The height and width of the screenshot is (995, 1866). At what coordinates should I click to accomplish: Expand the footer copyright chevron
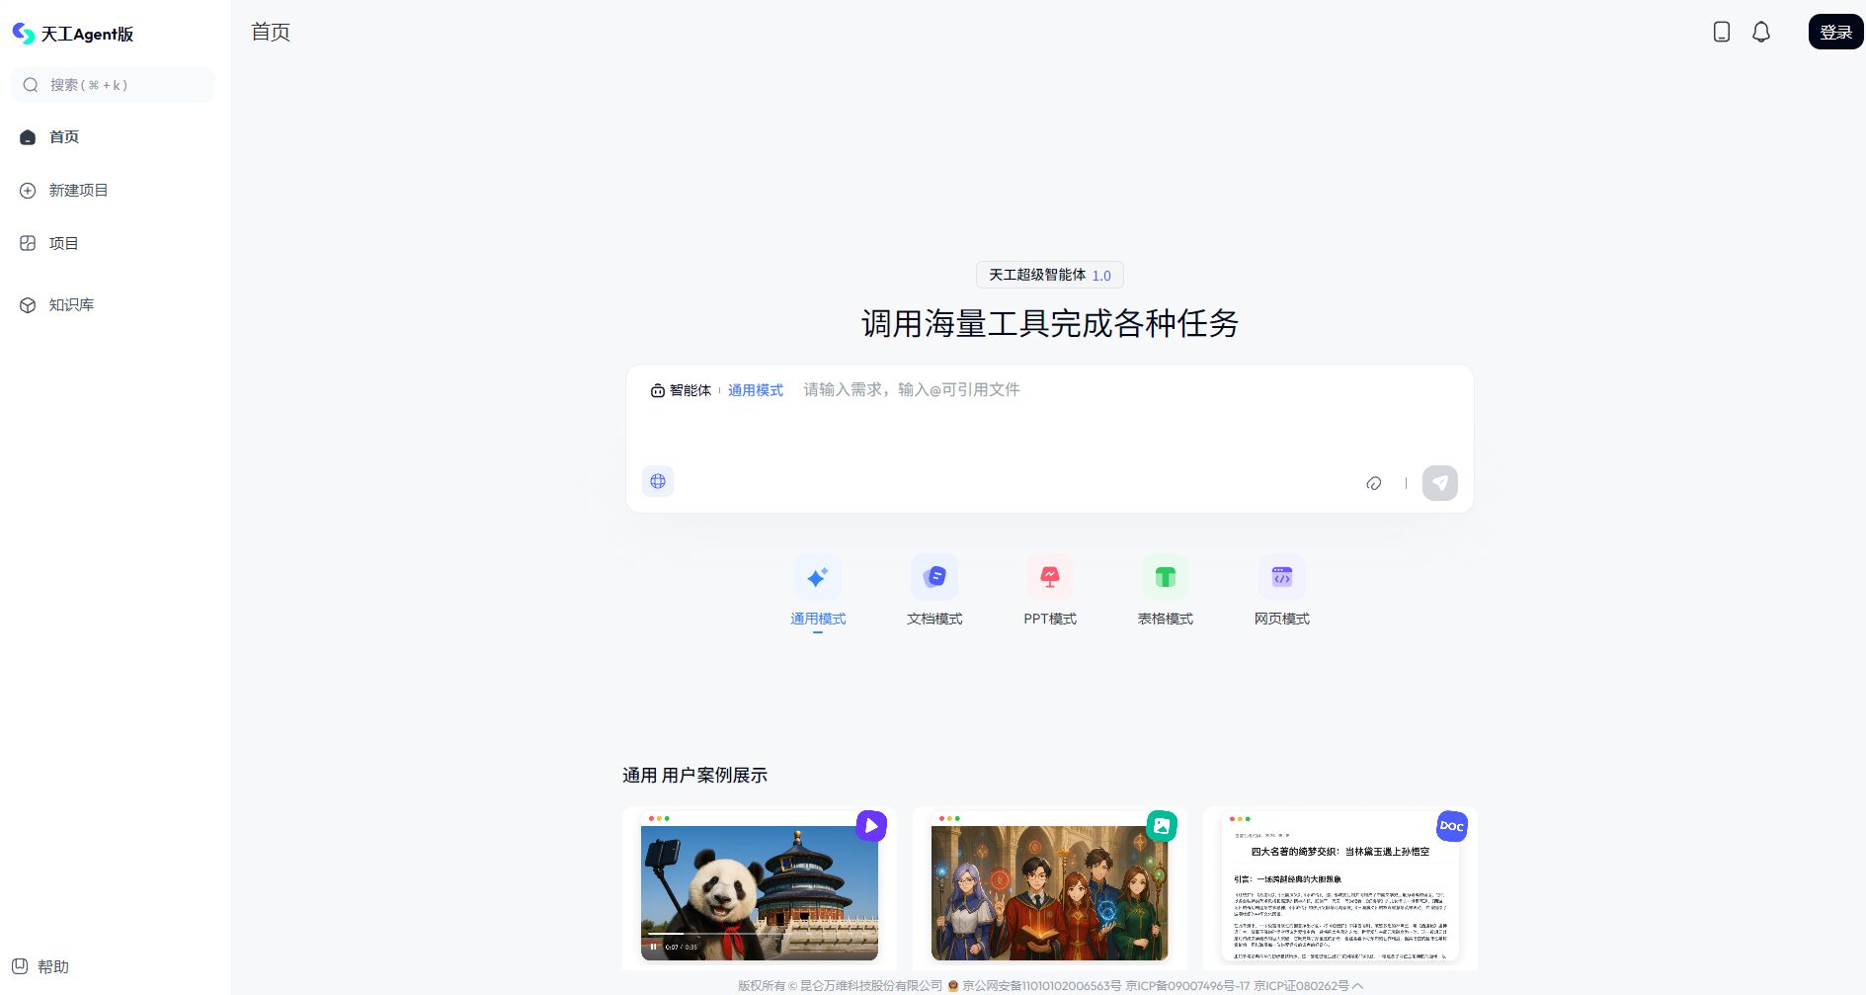[x=1358, y=985]
